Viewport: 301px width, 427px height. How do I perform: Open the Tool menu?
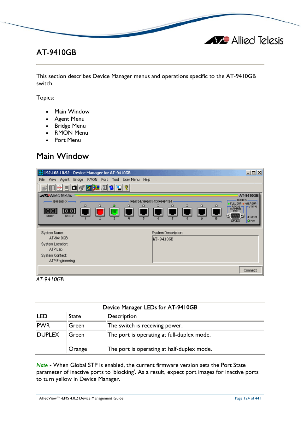[115, 180]
